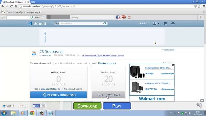Share with the Tweet button

tap(7, 106)
